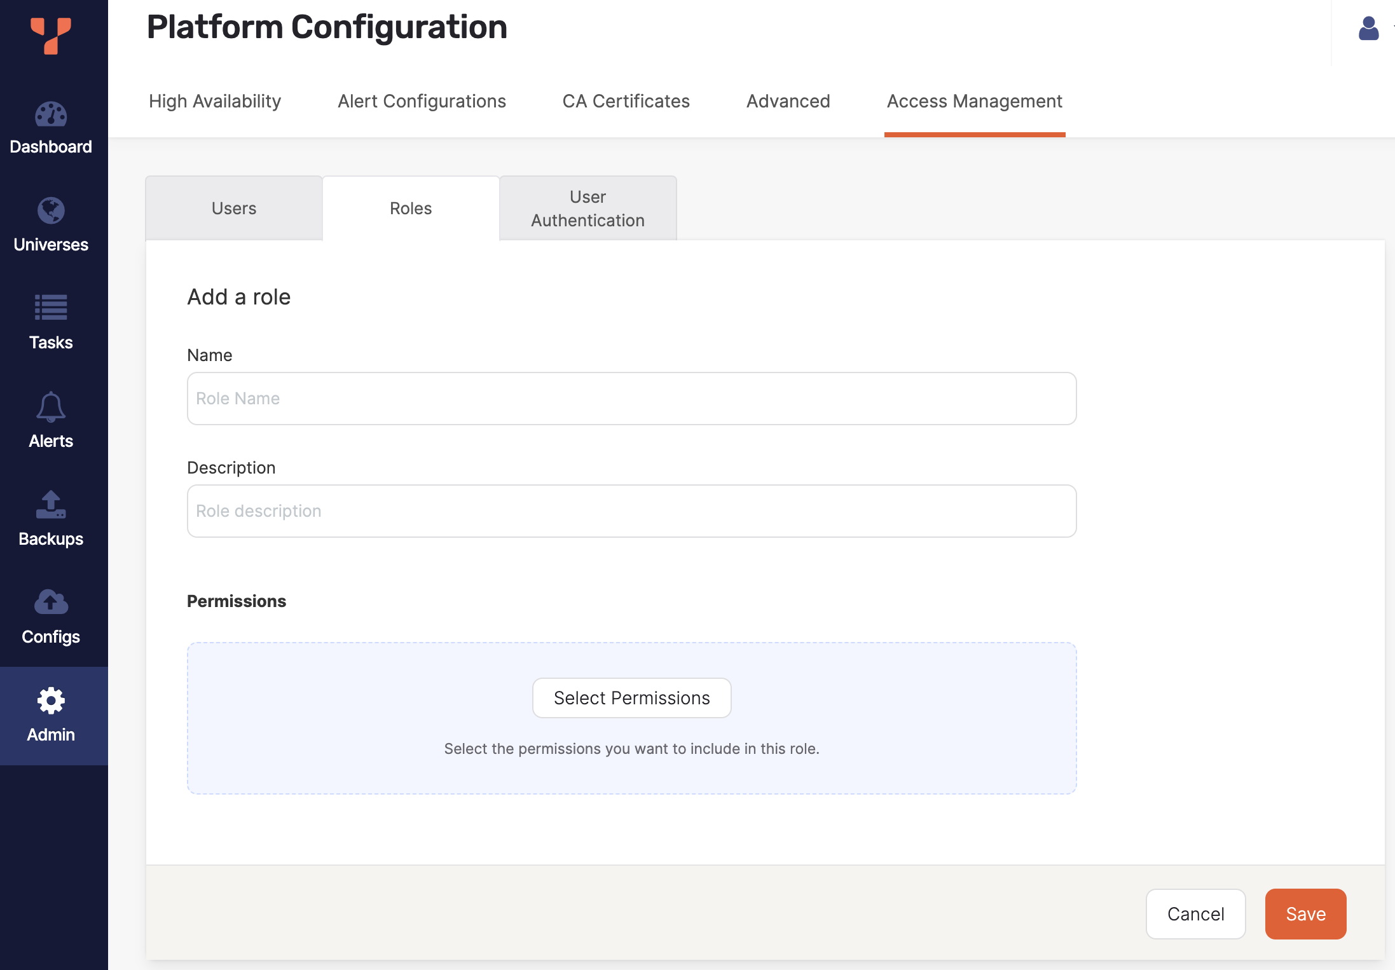Select the Admin gear icon
The width and height of the screenshot is (1395, 970).
(x=51, y=701)
